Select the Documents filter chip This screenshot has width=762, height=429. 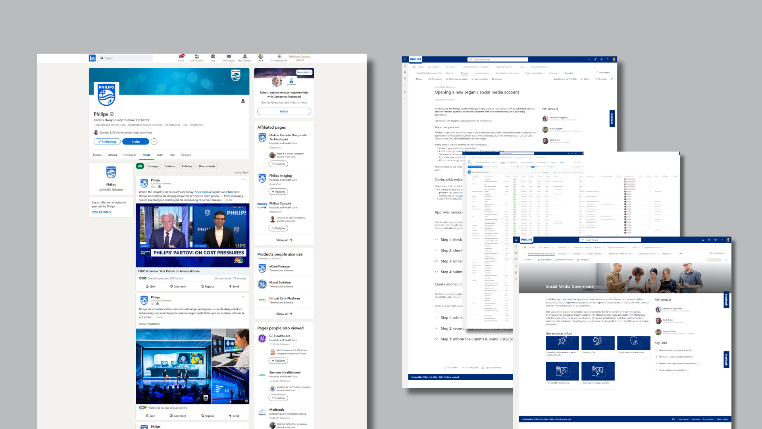(x=207, y=166)
